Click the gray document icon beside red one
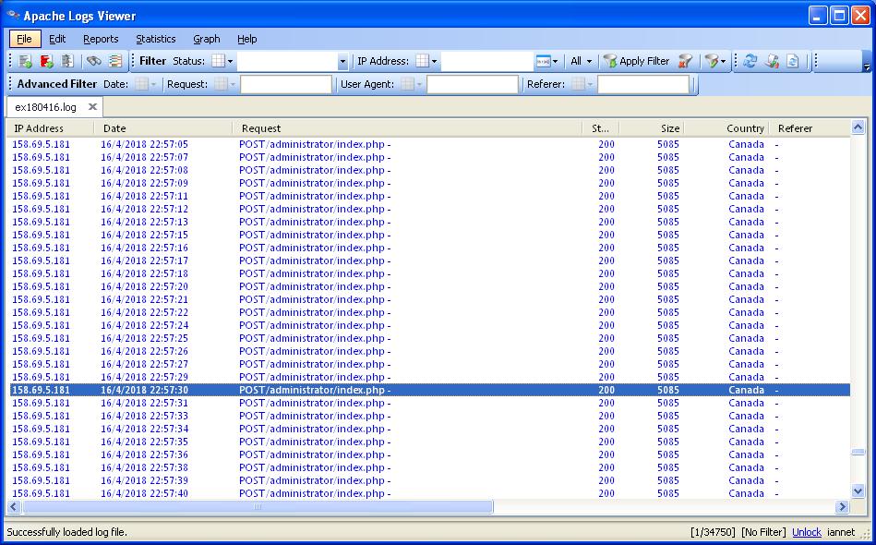This screenshot has width=876, height=545. click(67, 61)
